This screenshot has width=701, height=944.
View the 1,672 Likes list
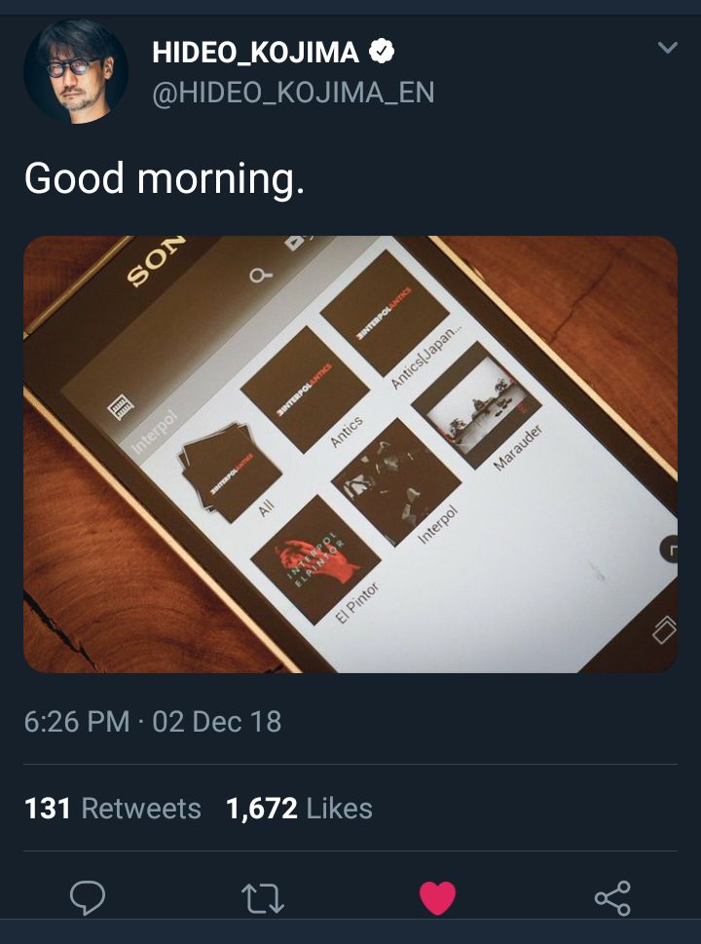[x=299, y=809]
